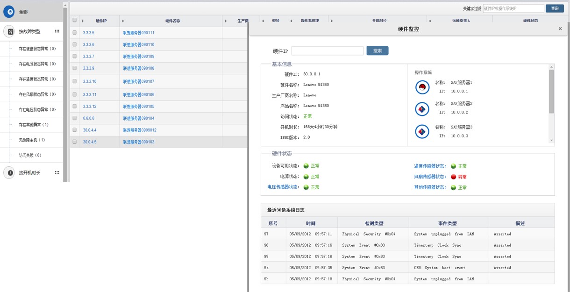This screenshot has width=570, height=292.
Task: Click the green status light for 设备可用状态
Action: [x=307, y=165]
